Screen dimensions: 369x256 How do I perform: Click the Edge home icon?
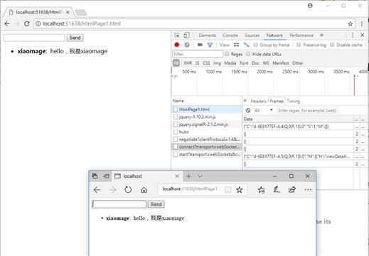[x=144, y=190]
